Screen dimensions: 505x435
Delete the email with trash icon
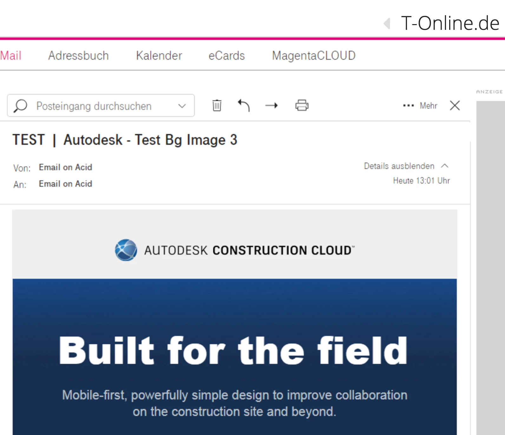pos(217,105)
